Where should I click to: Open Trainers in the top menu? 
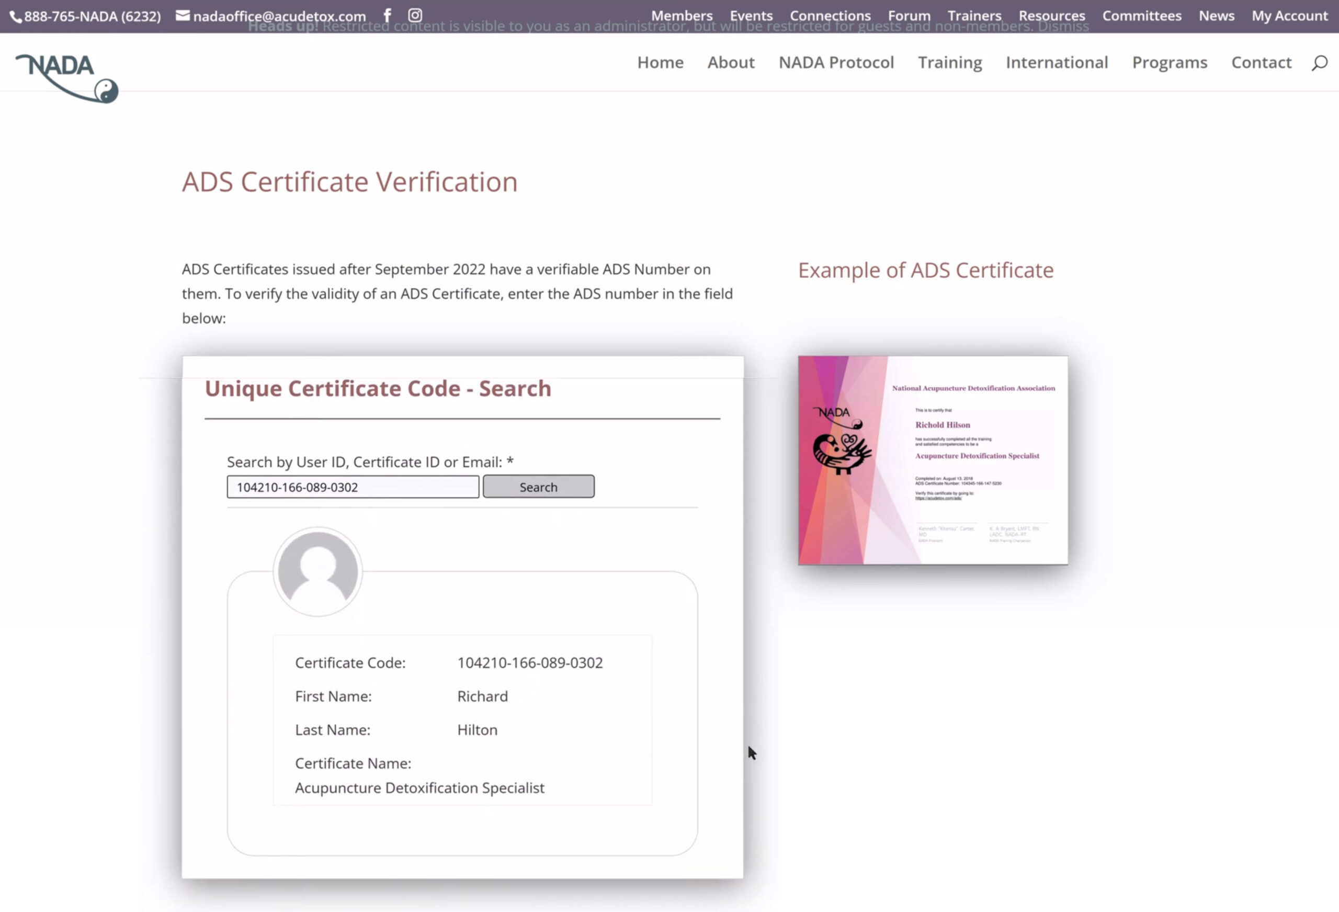pyautogui.click(x=974, y=16)
